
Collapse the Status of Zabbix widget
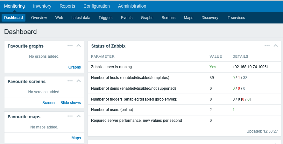tap(276, 45)
